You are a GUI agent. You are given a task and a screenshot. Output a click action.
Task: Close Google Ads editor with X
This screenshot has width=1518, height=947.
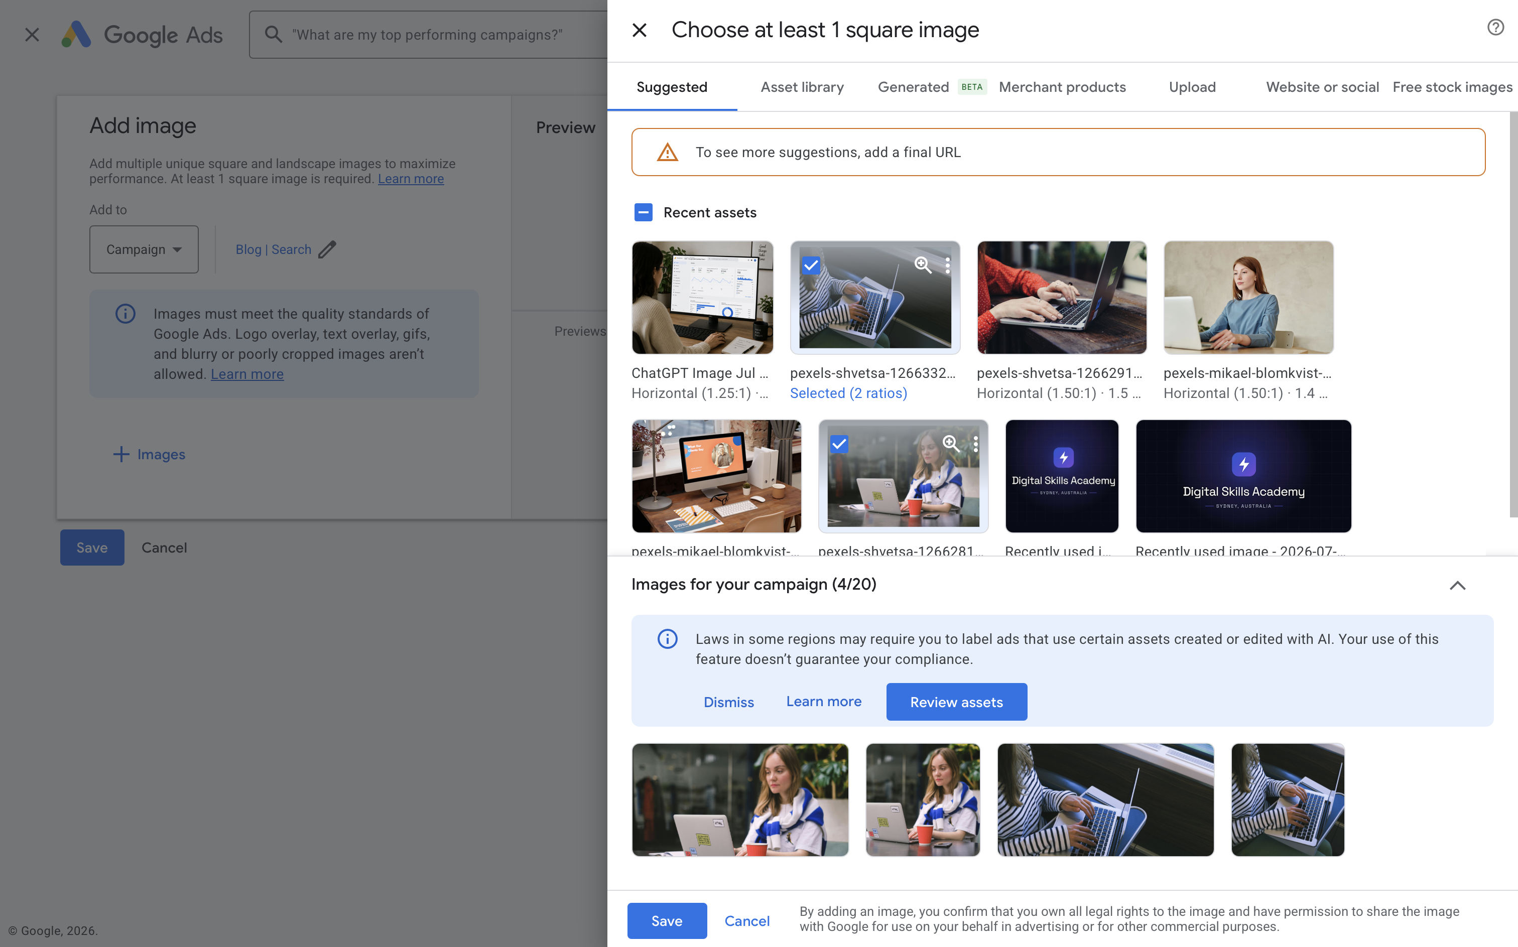coord(32,35)
